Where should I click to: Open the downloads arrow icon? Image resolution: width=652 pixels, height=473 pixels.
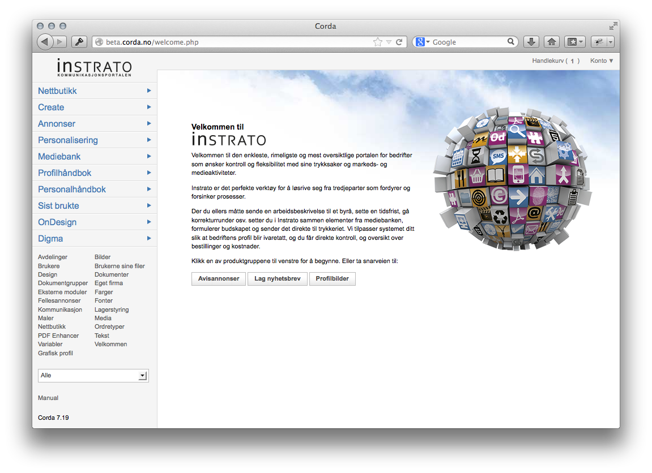tap(531, 42)
